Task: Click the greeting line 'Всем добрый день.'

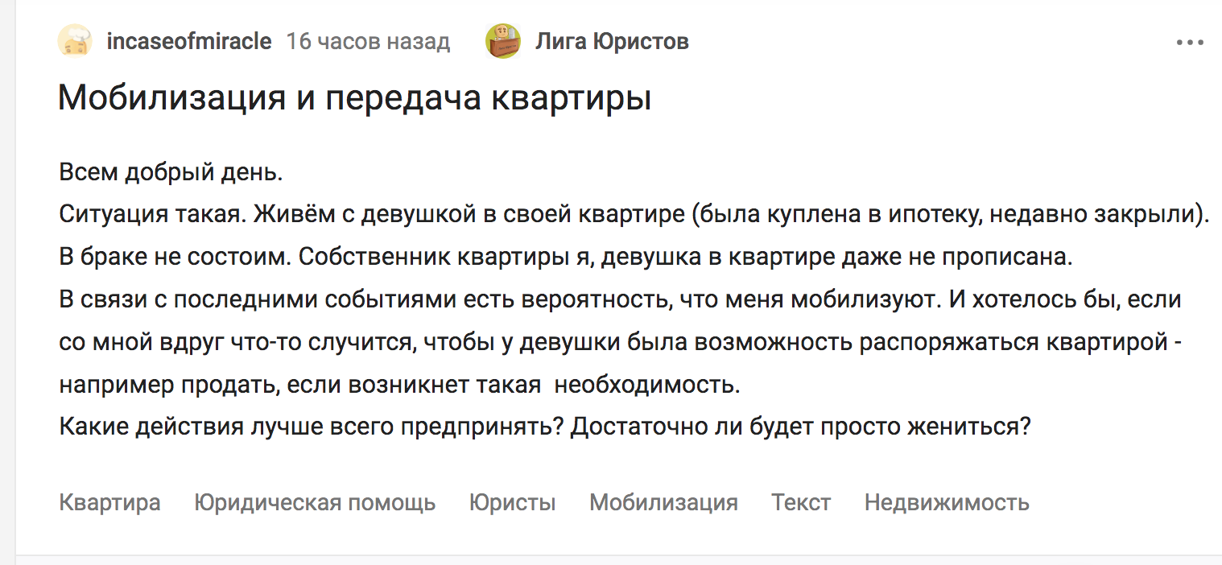Action: coord(171,171)
